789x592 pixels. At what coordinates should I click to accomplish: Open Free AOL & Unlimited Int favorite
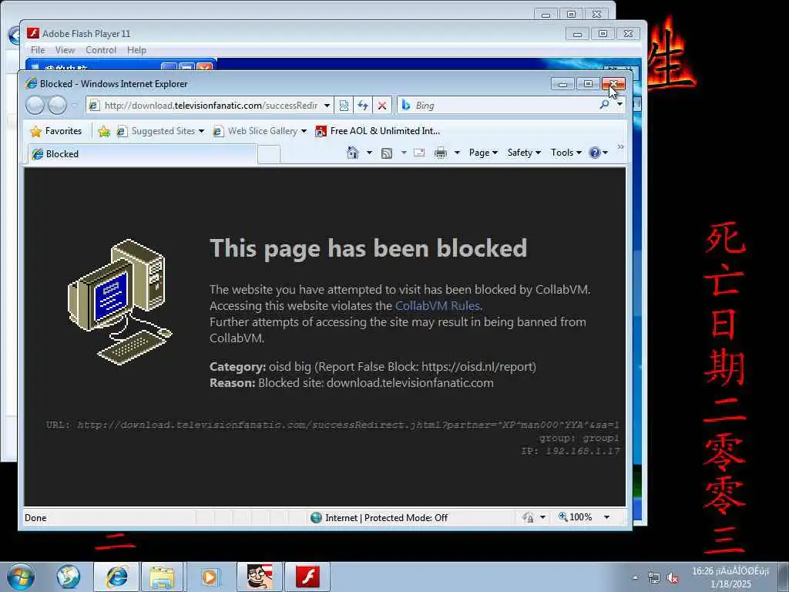pos(378,131)
